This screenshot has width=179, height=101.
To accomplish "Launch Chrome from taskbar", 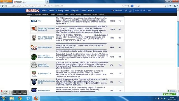I will click(x=20, y=98).
